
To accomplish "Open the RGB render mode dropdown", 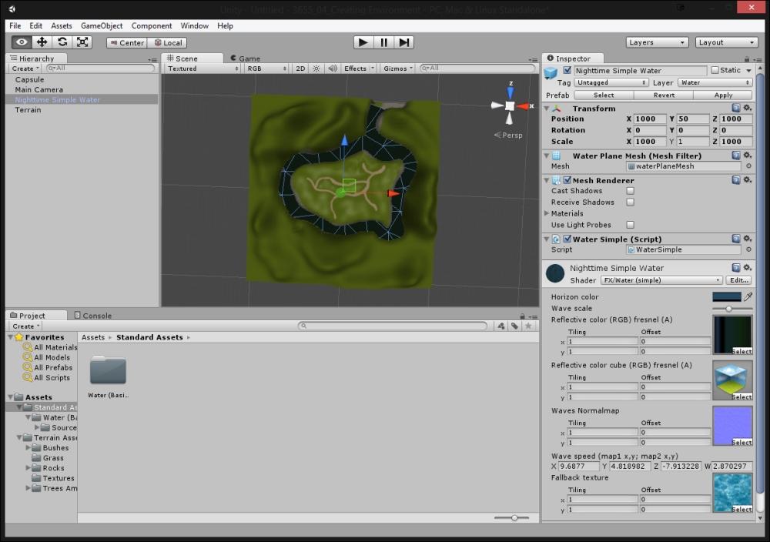I will [x=266, y=69].
